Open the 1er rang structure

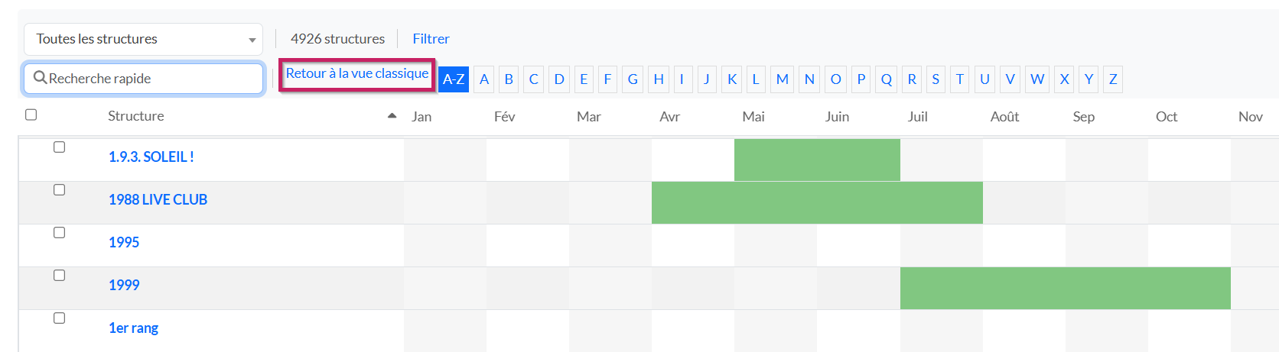[133, 328]
